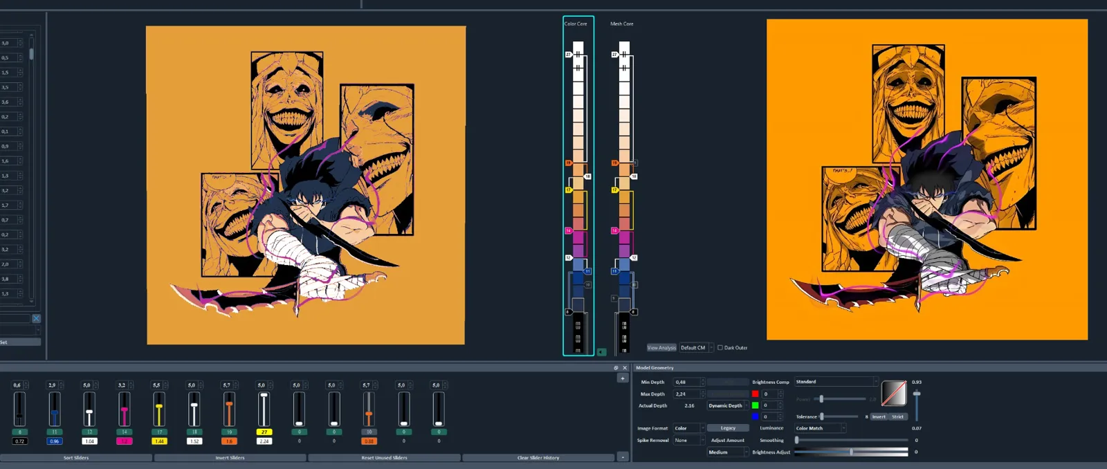The image size is (1107, 469).
Task: Select the Mesh Core column label
Action: 621,24
